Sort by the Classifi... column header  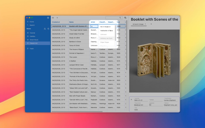103,22
